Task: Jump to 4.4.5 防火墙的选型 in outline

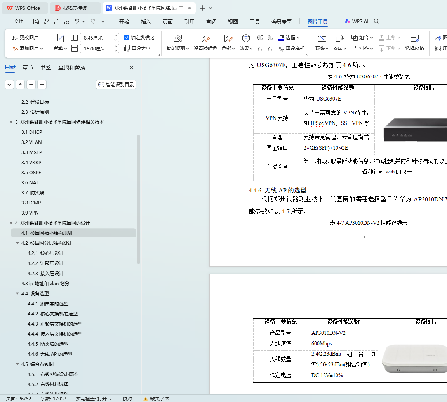Action: [x=48, y=344]
